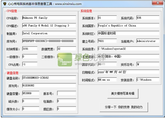Viewport: 165px width, 118px height.
Task: Focus the 制造商 field Intel Corporation
Action: [49, 33]
